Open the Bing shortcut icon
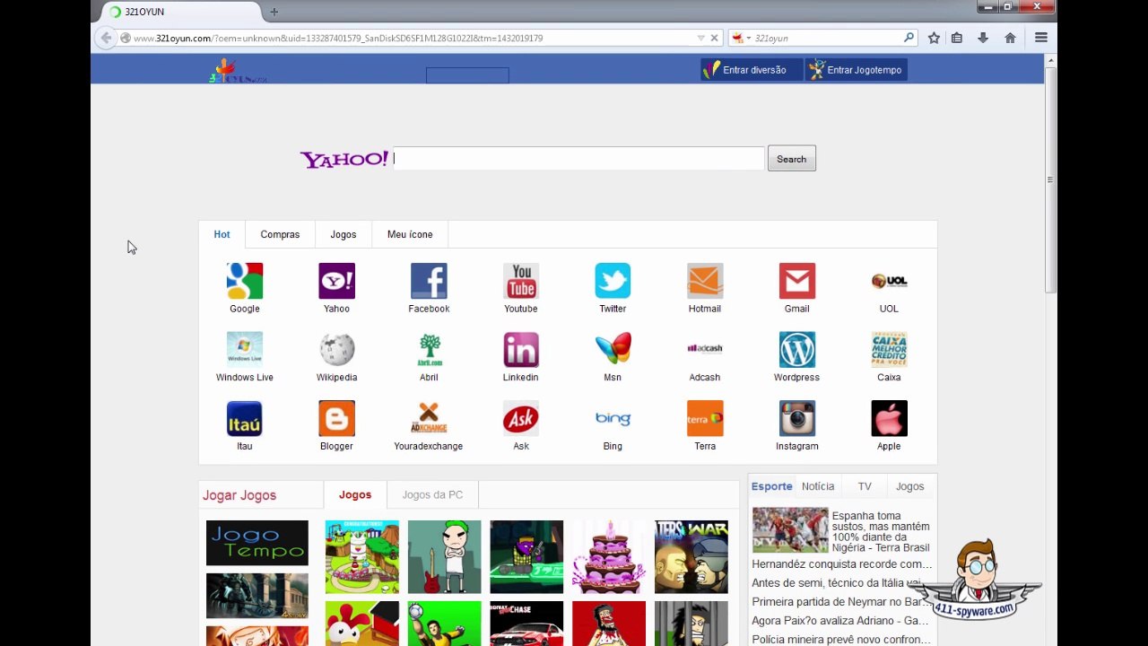The width and height of the screenshot is (1148, 646). point(613,418)
